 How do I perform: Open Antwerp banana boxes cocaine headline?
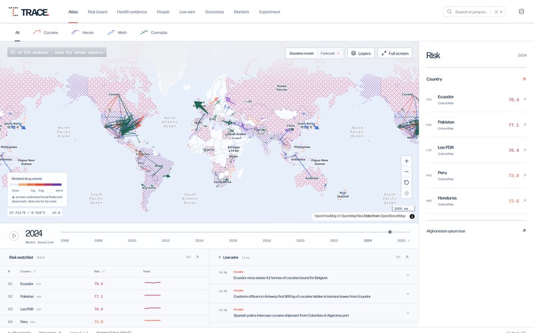click(x=301, y=296)
